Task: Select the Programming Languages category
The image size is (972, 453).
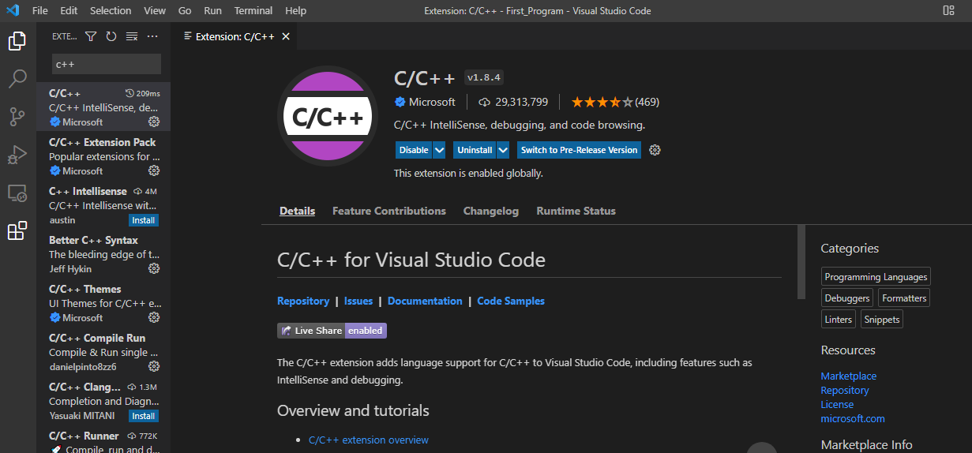Action: point(876,277)
